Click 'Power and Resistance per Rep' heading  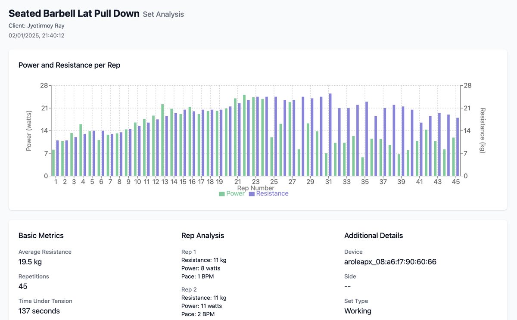point(69,65)
